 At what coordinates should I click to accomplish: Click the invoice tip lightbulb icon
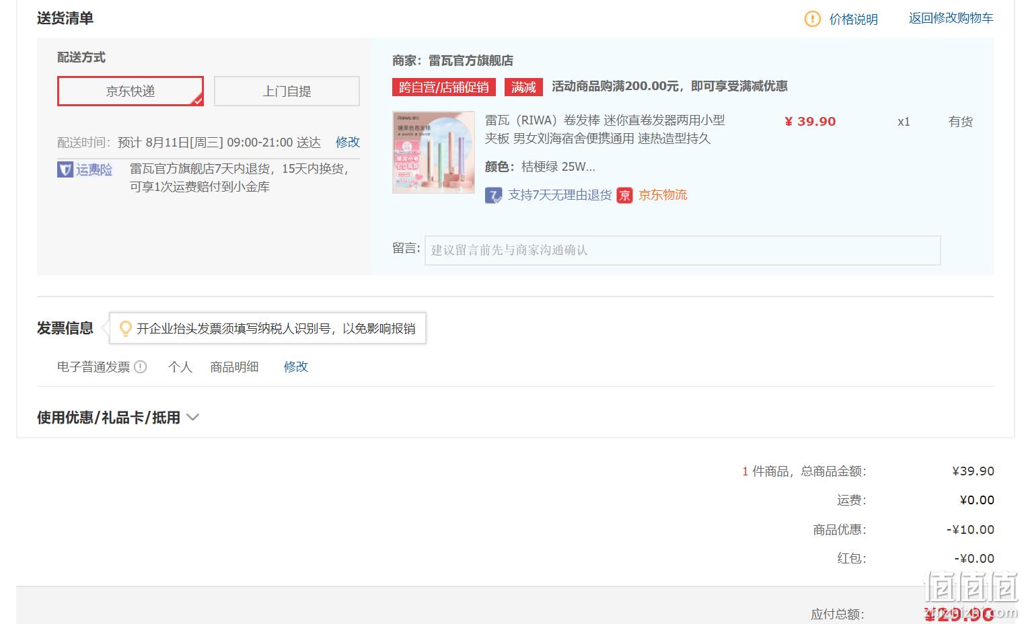(x=125, y=329)
